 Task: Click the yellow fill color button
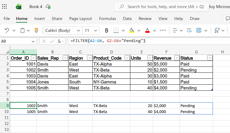pos(132,30)
